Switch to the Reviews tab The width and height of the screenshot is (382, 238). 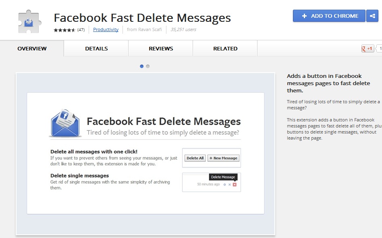coord(161,48)
